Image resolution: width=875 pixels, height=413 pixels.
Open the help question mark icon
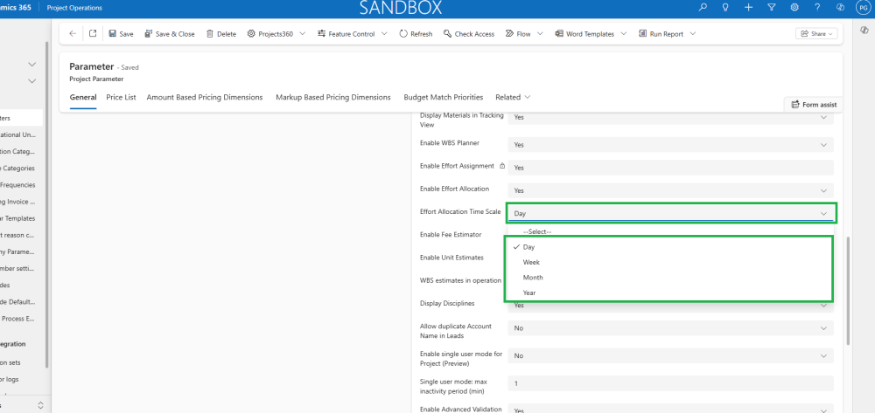817,7
